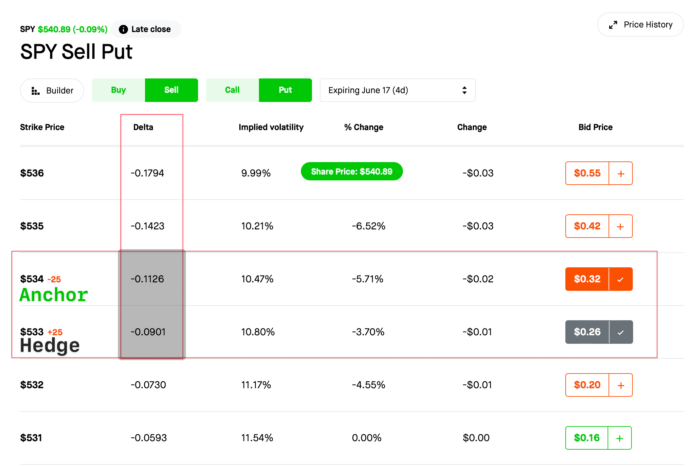The image size is (694, 466).
Task: Click the -6.52% change value
Action: point(369,226)
